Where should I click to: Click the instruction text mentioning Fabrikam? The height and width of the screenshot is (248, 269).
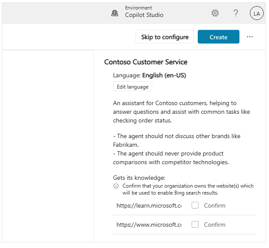coord(176,140)
